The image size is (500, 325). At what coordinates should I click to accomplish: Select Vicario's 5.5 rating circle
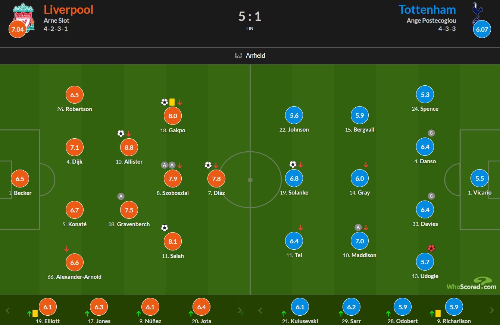point(479,179)
